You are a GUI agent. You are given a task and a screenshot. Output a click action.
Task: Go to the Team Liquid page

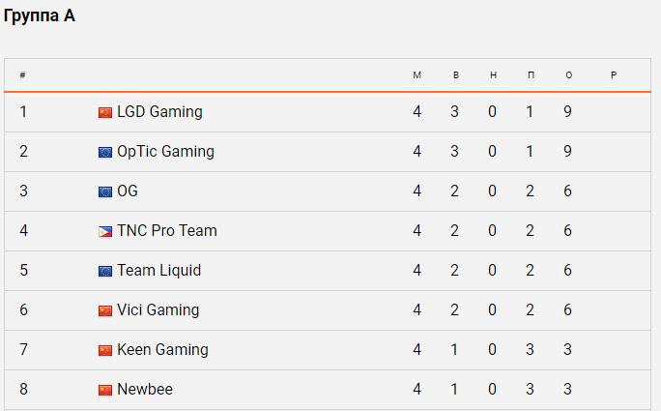coord(158,271)
